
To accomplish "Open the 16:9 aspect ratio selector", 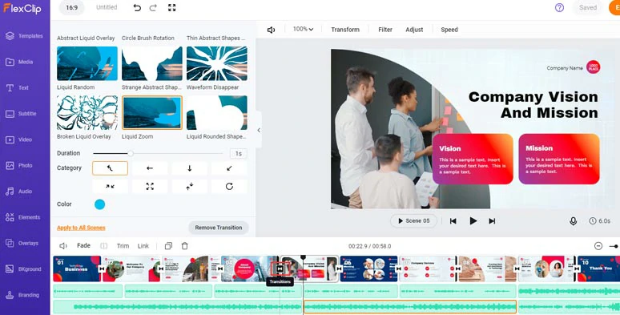I will pyautogui.click(x=71, y=7).
